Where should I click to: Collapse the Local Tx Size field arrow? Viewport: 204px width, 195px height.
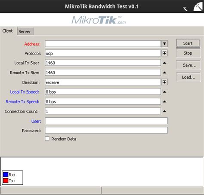pos(164,63)
